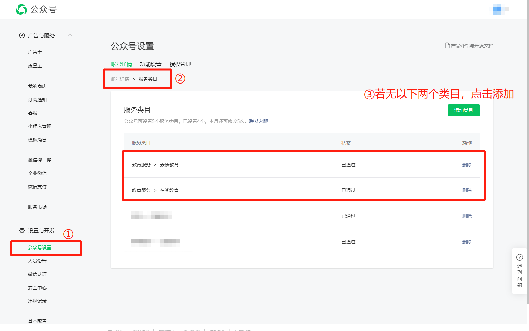Click the page vertical scrollbar
Image resolution: width=529 pixels, height=331 pixels.
click(528, 152)
